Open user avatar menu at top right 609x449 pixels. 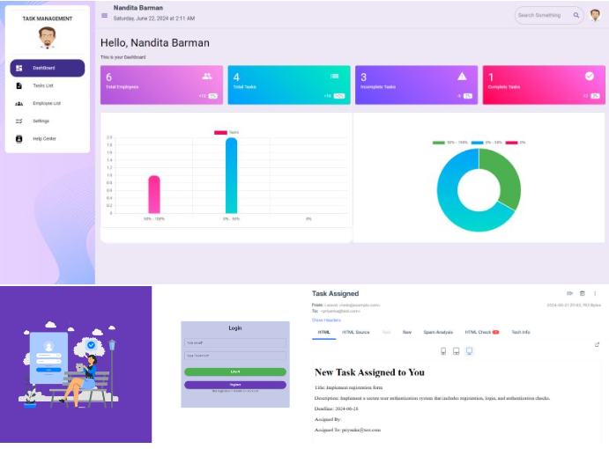coord(595,15)
